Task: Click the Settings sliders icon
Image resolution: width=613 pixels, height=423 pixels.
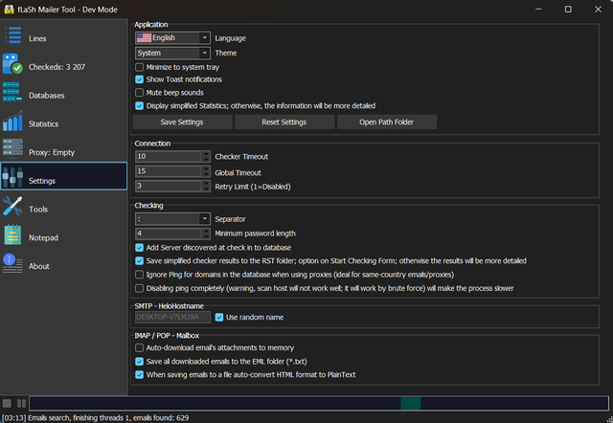Action: 12,177
